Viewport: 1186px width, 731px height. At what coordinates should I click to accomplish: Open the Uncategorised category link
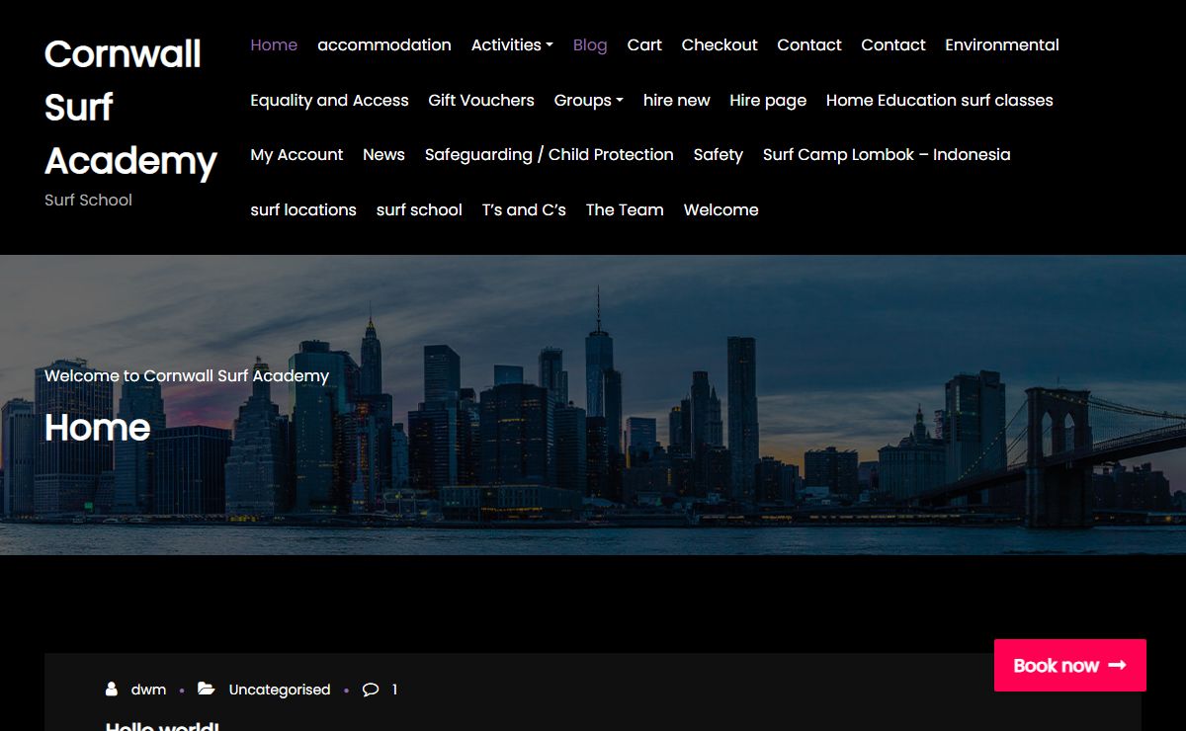click(x=280, y=690)
